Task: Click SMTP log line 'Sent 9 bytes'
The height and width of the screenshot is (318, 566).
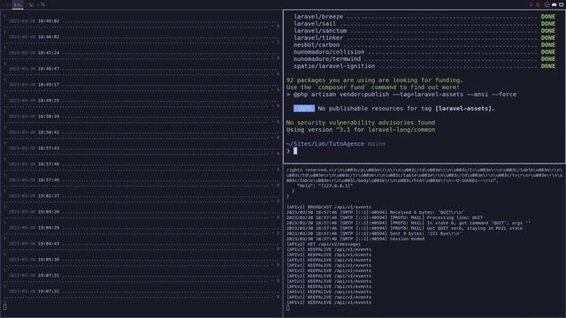Action: coord(373,233)
